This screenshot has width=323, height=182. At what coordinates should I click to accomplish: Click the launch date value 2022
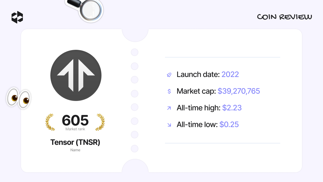tap(230, 75)
